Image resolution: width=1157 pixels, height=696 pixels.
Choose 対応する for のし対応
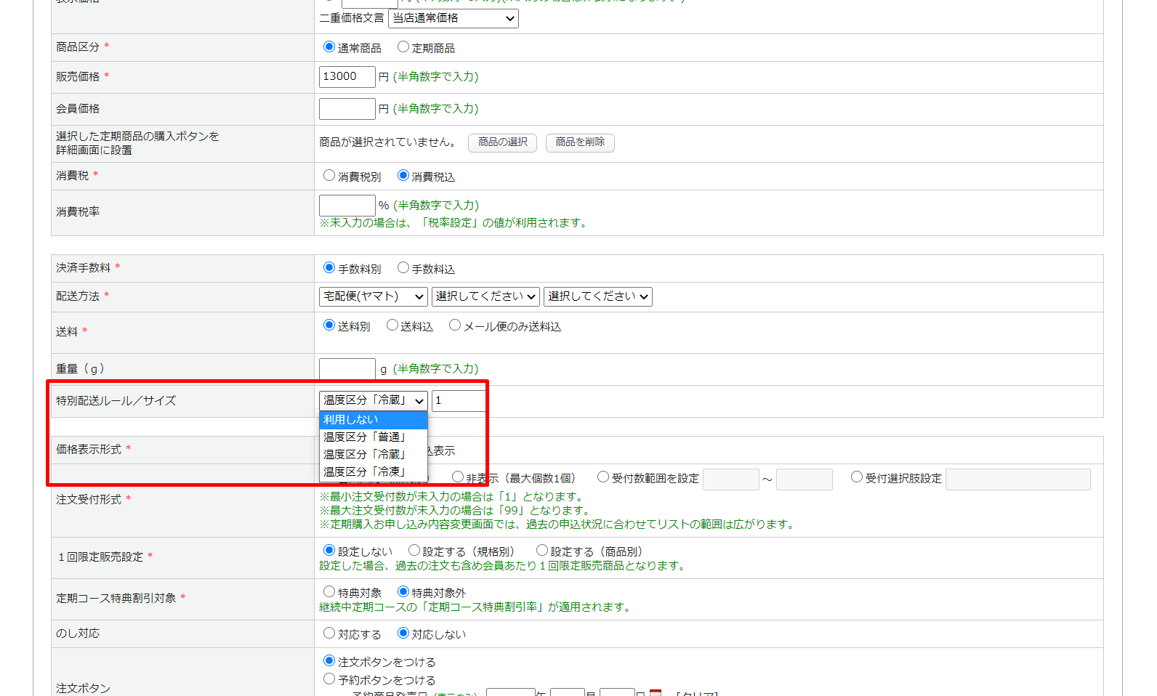click(x=329, y=634)
